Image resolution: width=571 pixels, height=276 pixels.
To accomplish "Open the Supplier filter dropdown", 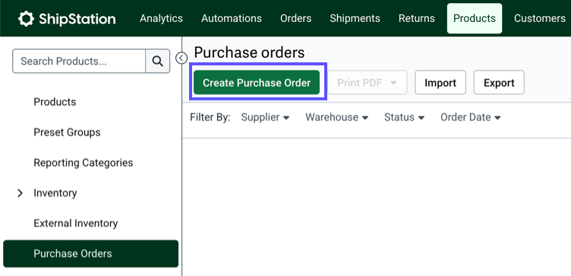I will pos(265,117).
